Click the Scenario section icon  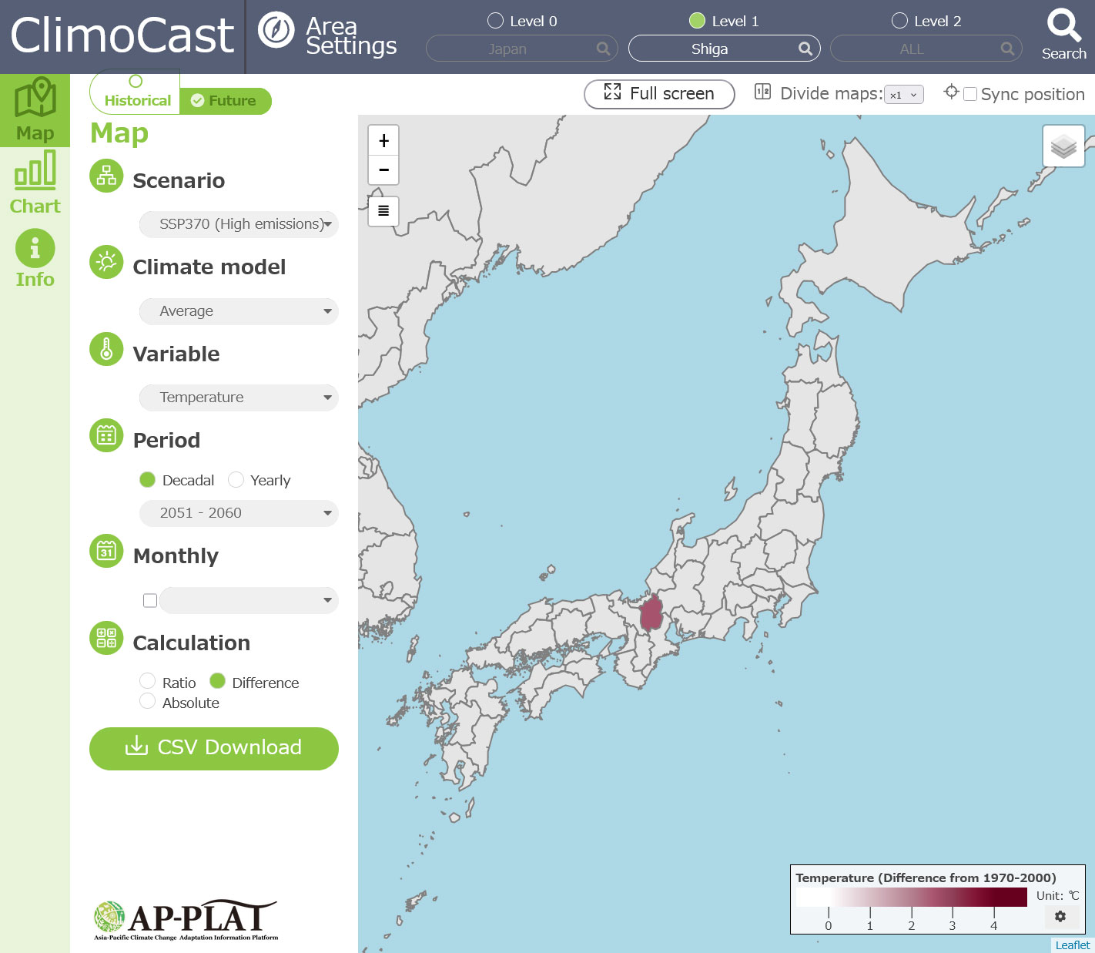[x=106, y=176]
